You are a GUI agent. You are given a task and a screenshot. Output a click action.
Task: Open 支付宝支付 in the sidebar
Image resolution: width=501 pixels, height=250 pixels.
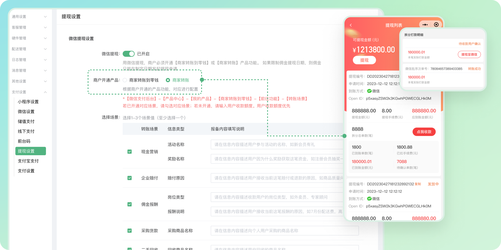[28, 161]
